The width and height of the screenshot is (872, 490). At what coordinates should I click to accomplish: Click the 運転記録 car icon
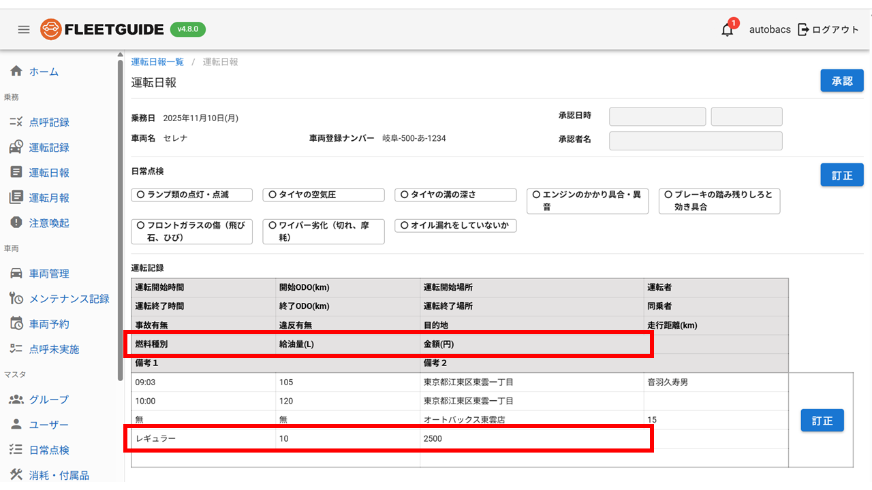tap(16, 148)
